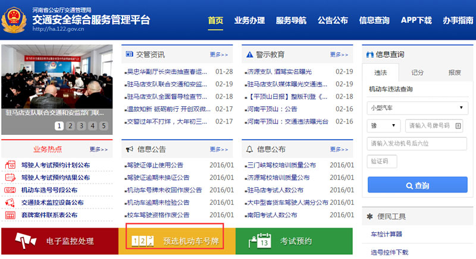This screenshot has width=476, height=259.
Task: Expand 更多 in 警示教育
Action: (339, 55)
